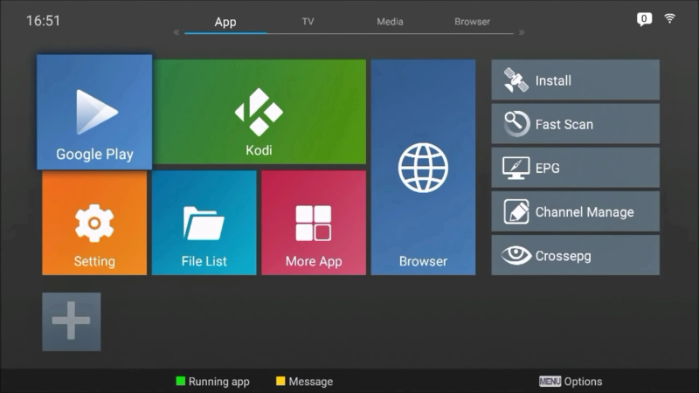The height and width of the screenshot is (393, 699).
Task: Launch the Kodi app tile
Action: (x=259, y=112)
